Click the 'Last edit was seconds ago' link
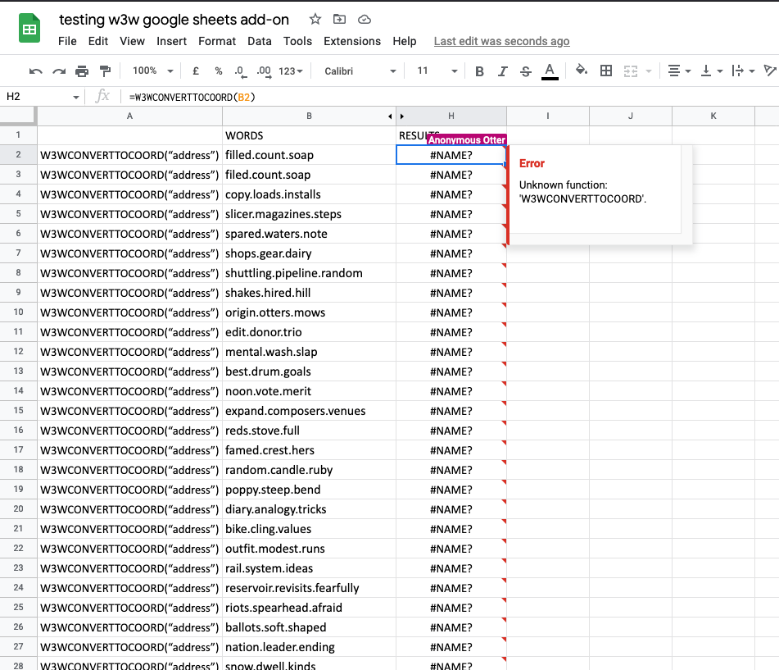The width and height of the screenshot is (779, 670). (501, 41)
